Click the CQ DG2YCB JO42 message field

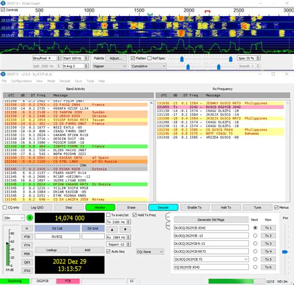tap(211, 267)
